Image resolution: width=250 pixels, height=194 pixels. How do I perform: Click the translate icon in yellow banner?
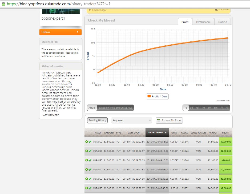click(x=216, y=10)
